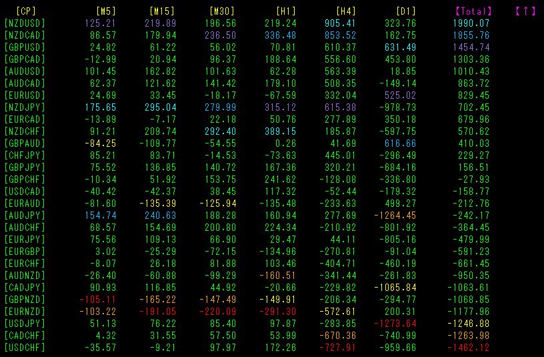
Task: Click CADJPY D1 value -1065.84
Action: [395, 288]
